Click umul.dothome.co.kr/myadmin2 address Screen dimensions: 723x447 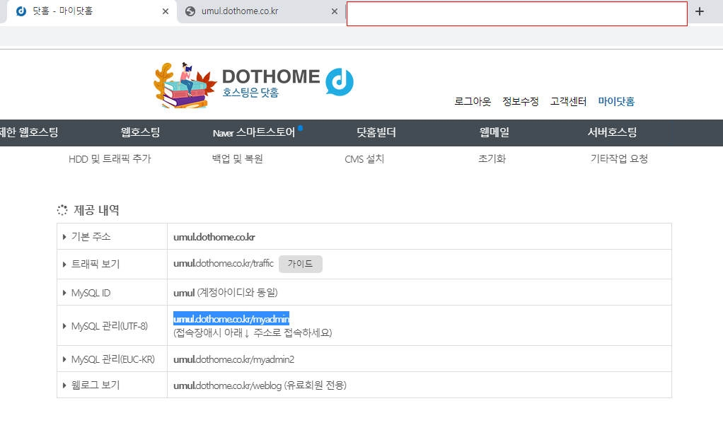tap(233, 359)
